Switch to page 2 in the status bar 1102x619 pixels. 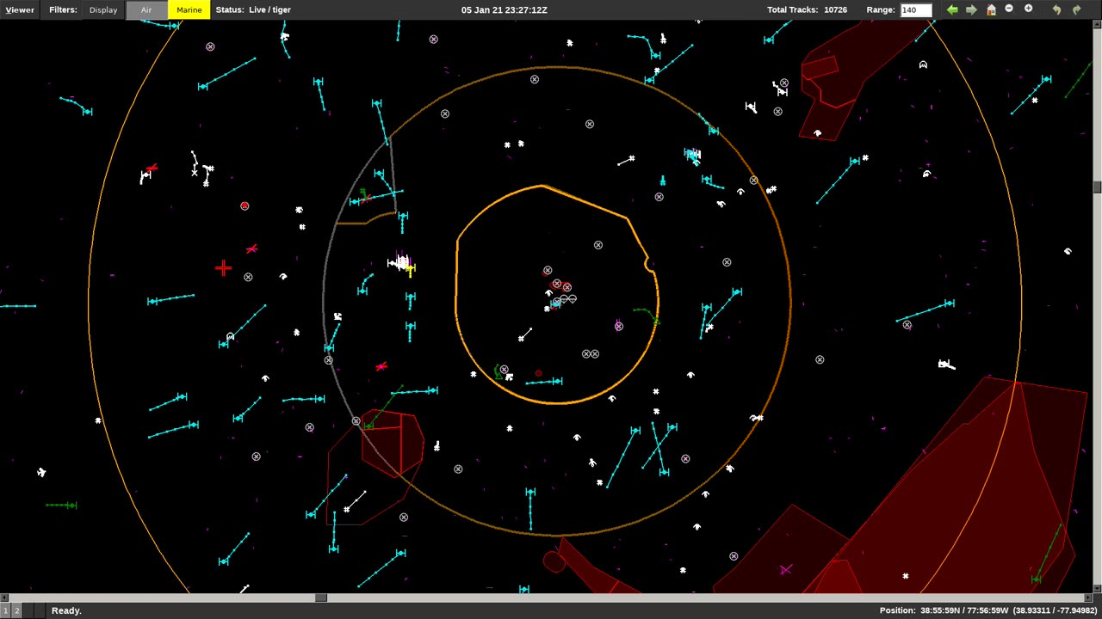[15, 610]
